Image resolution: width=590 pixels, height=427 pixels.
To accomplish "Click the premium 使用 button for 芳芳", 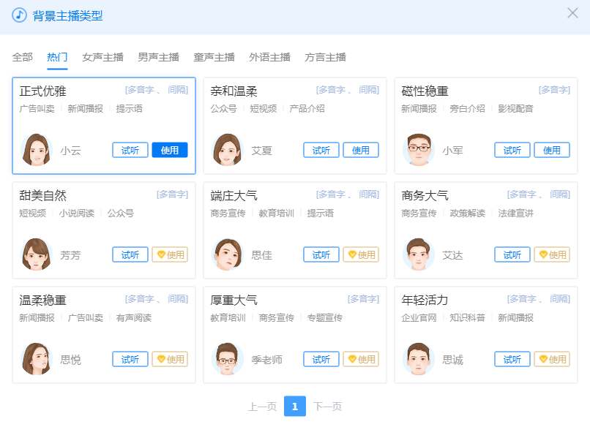I will click(x=170, y=255).
